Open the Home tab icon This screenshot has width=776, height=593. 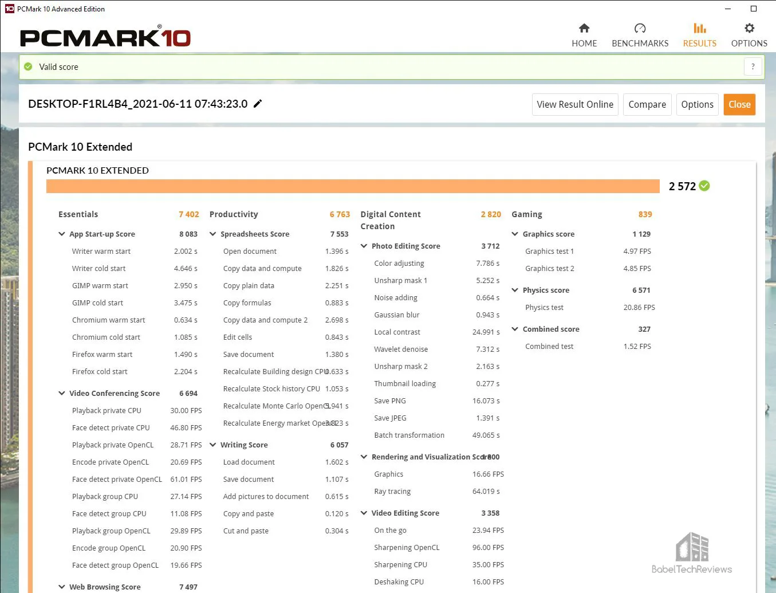[x=584, y=28]
